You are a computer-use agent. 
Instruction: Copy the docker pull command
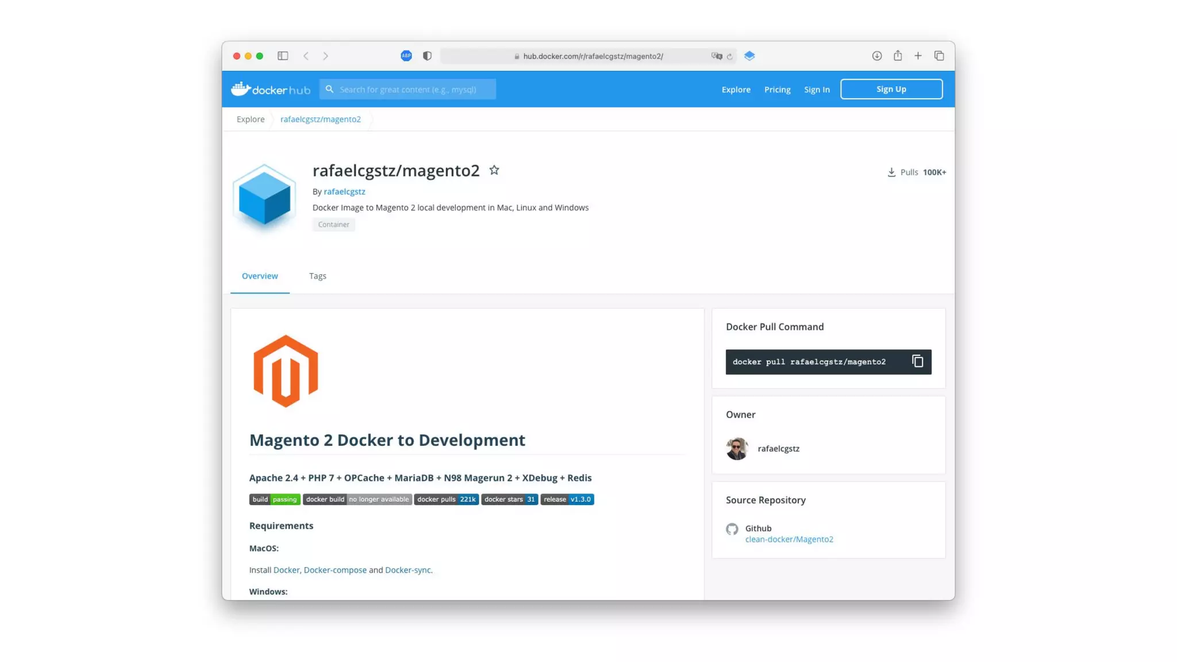[x=917, y=361]
